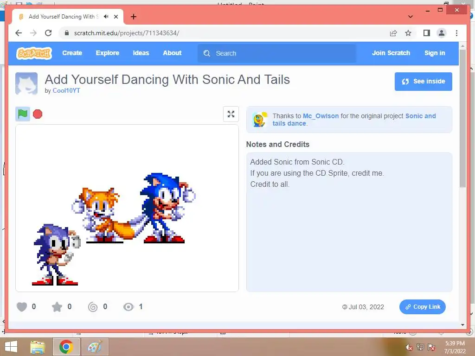Open the About menu item
This screenshot has height=356, width=475.
pos(172,53)
